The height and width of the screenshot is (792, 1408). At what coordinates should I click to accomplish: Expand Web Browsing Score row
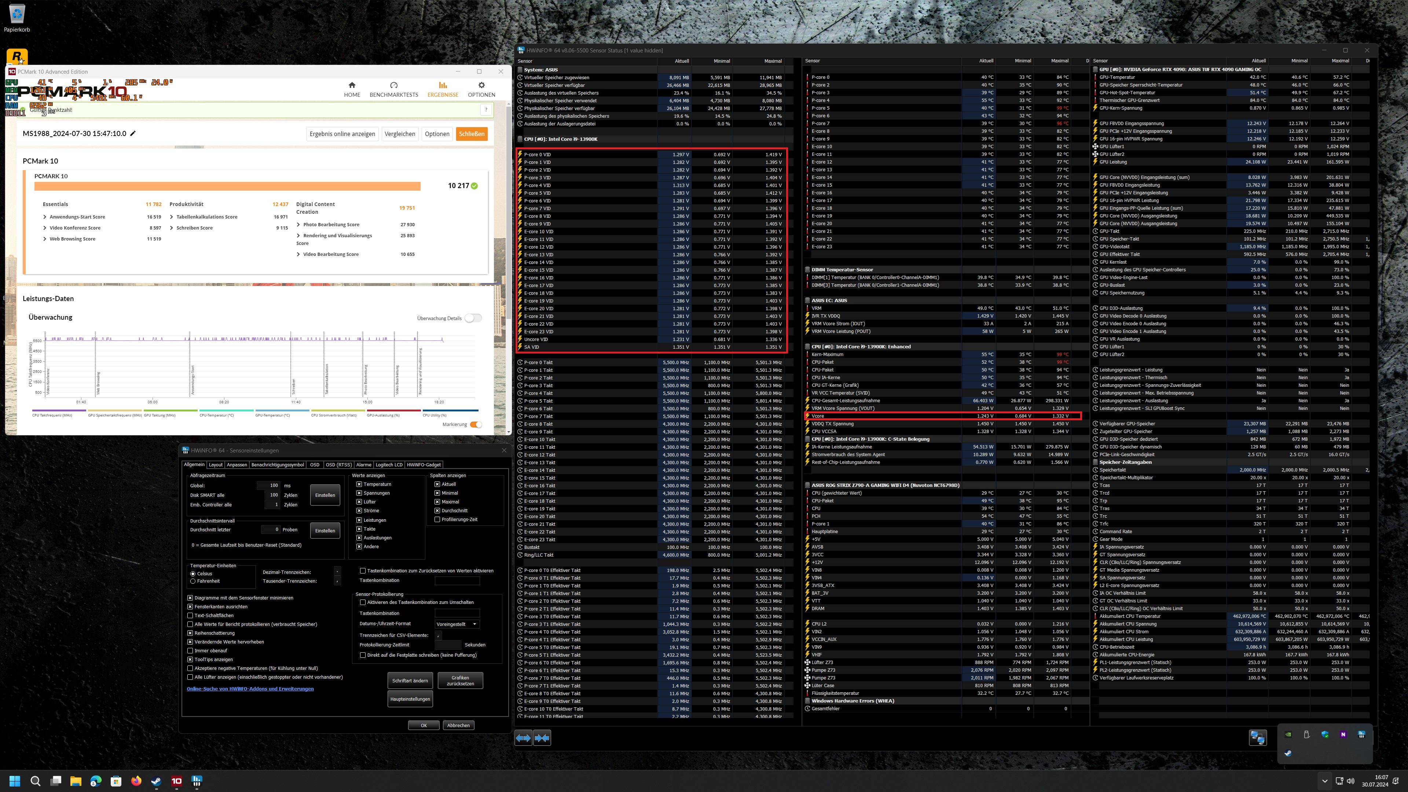click(45, 239)
